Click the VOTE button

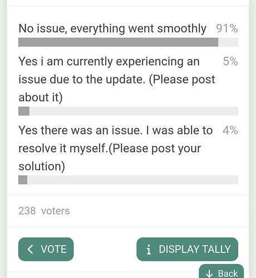[x=46, y=249]
